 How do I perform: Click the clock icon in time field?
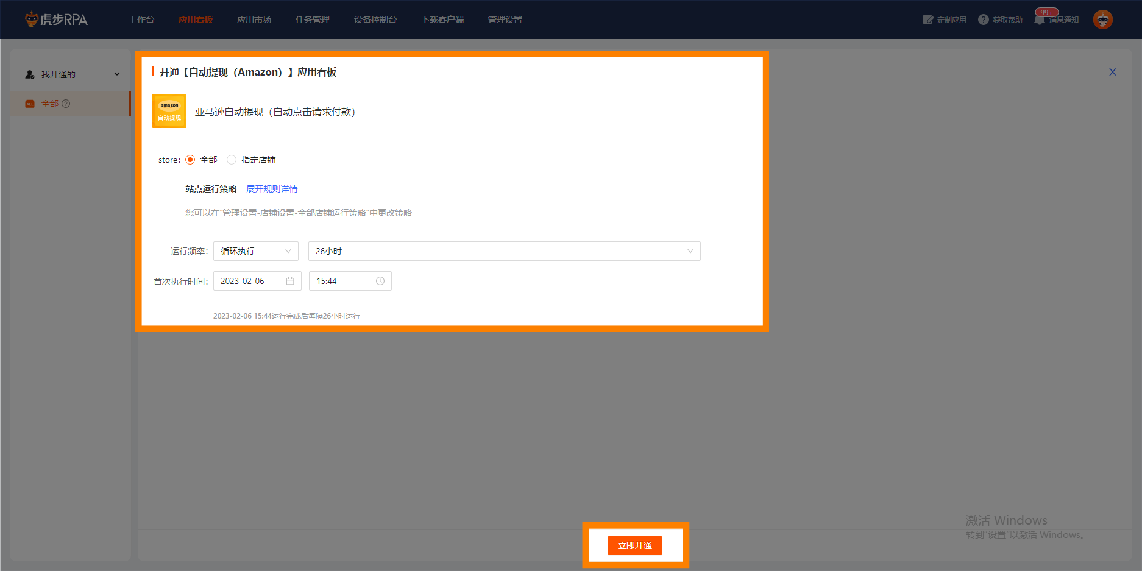[x=380, y=281]
